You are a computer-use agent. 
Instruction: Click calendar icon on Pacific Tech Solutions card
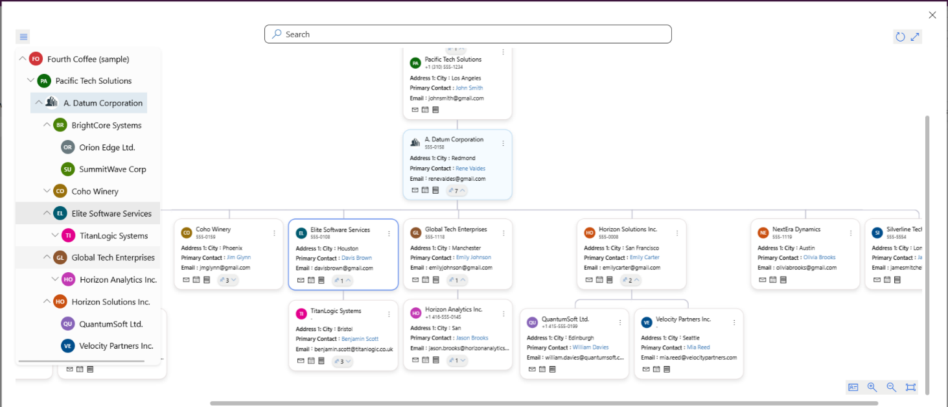click(426, 110)
